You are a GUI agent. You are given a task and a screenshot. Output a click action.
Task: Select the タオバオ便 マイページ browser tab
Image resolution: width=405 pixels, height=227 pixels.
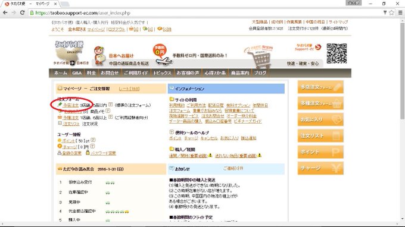[x=30, y=4]
